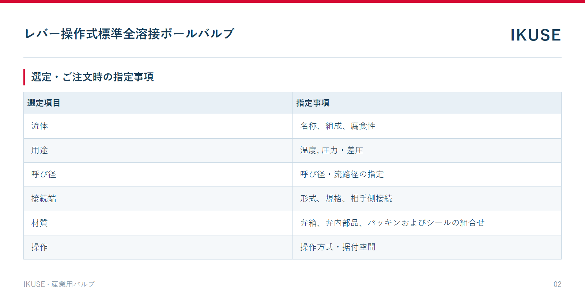Viewport: 585px width, 300px height.
Task: Select the 名称、組成、腐食性 cell
Action: tap(427, 126)
